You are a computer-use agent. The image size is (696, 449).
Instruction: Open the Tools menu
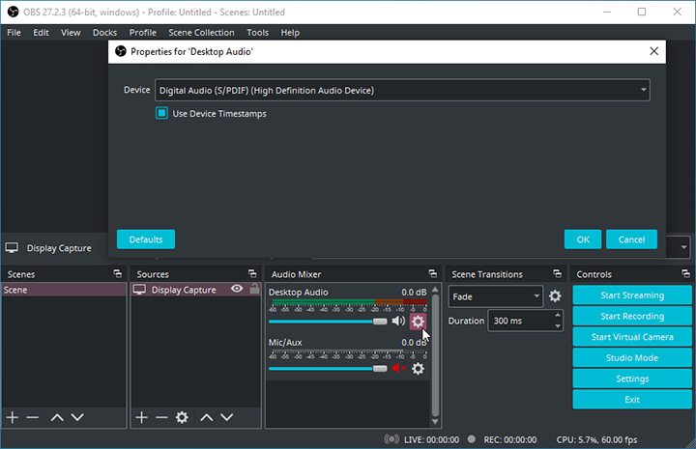[257, 32]
